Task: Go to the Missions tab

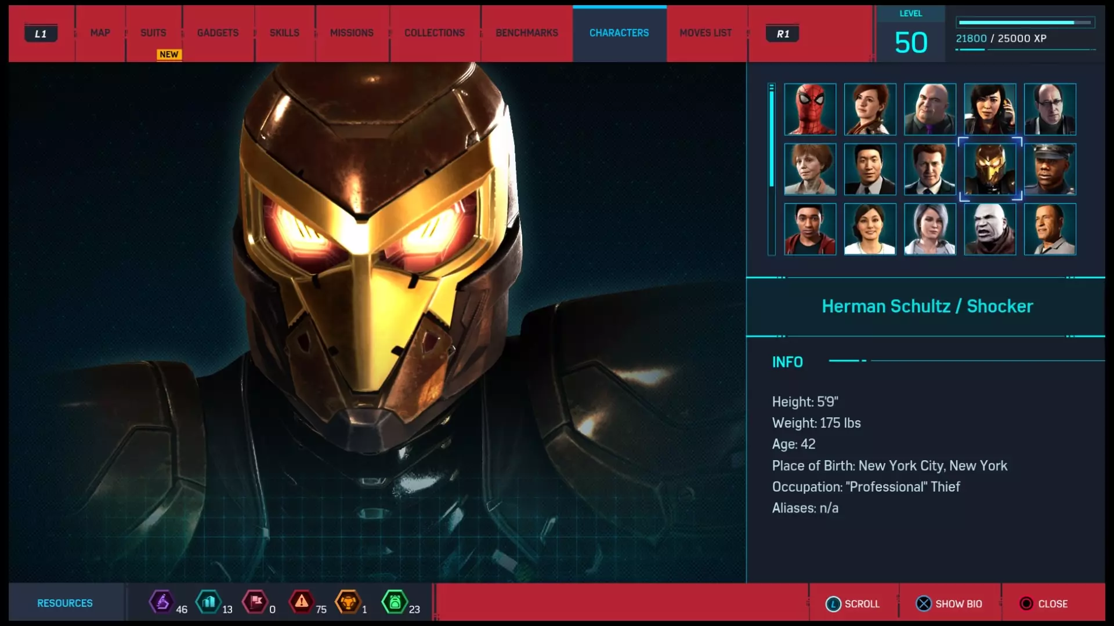Action: pyautogui.click(x=352, y=33)
